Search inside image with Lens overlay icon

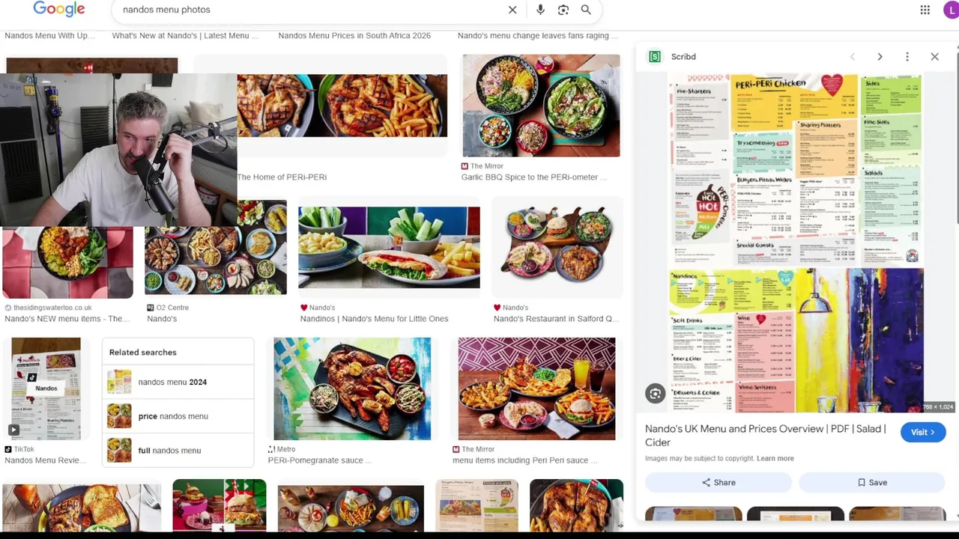[656, 394]
